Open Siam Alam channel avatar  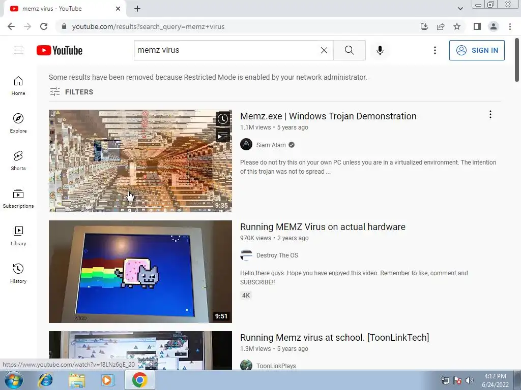pyautogui.click(x=246, y=145)
